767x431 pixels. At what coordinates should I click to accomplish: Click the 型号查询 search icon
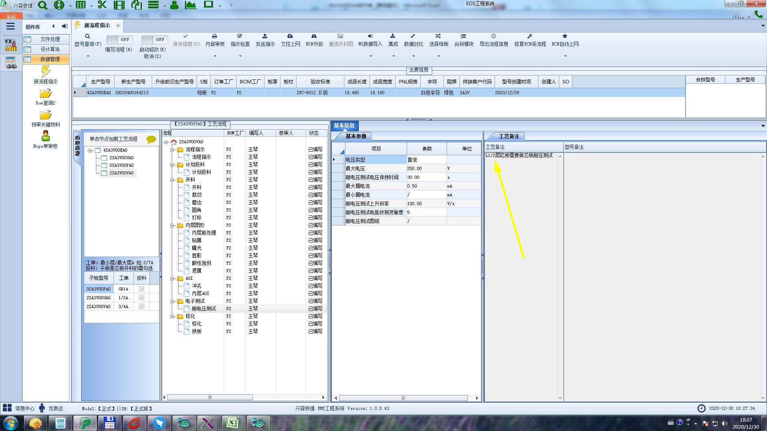pos(87,36)
